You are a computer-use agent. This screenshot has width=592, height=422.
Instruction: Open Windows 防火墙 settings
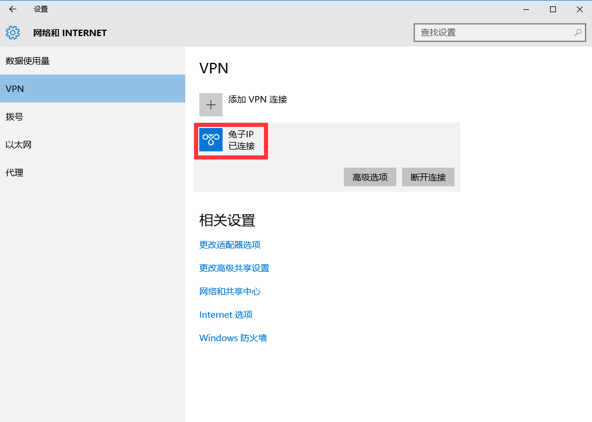(x=232, y=338)
